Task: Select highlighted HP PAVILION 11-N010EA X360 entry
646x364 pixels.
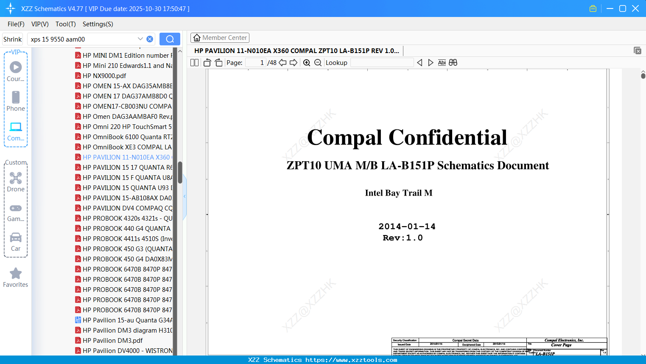Action: 124,157
